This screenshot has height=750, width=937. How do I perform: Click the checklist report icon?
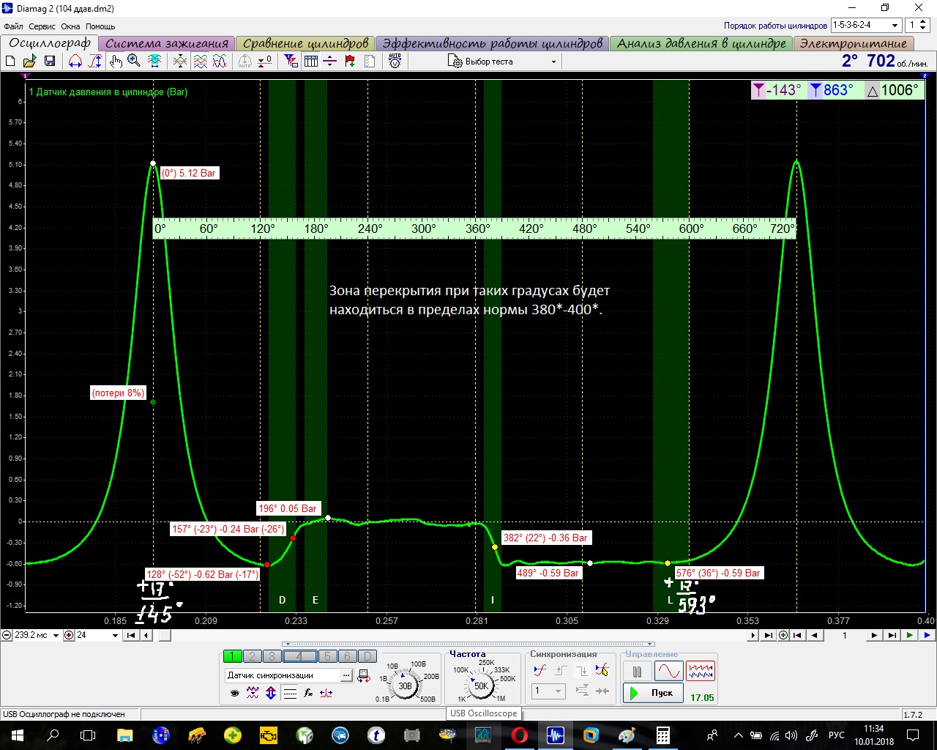pyautogui.click(x=370, y=62)
